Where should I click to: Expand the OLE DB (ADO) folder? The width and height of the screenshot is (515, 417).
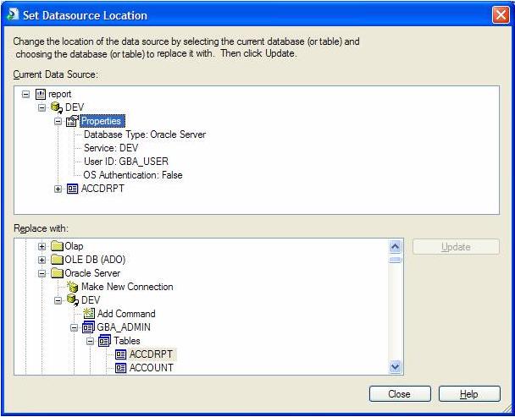point(42,260)
